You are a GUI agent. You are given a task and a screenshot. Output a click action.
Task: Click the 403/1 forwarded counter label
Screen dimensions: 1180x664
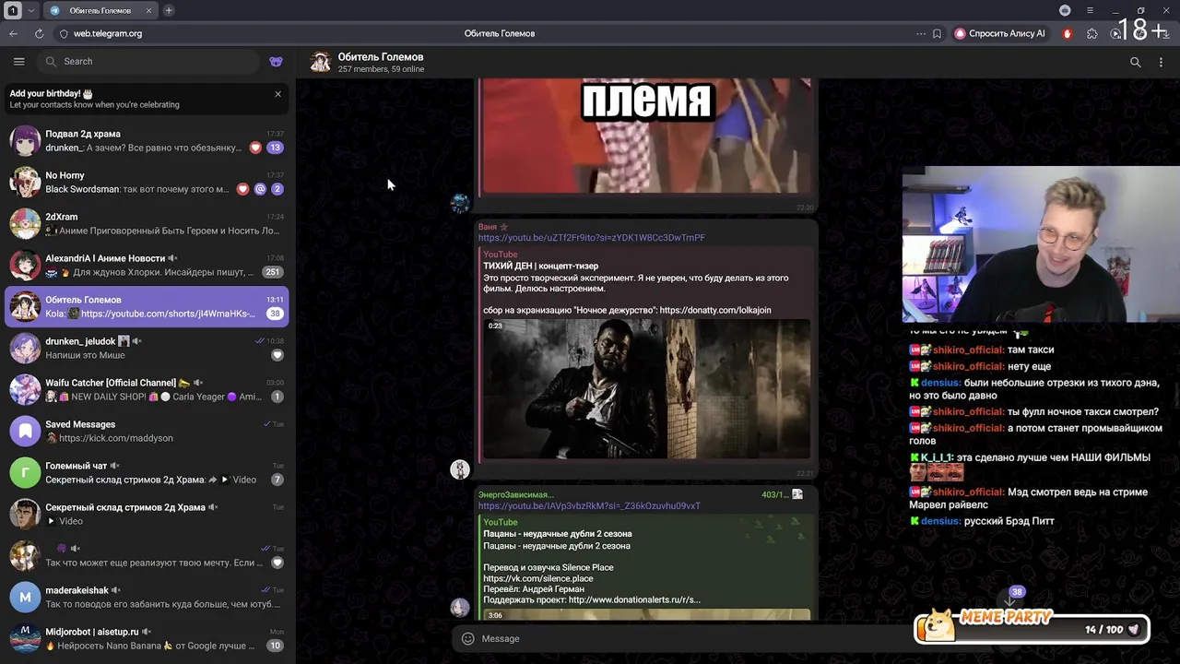(x=774, y=495)
